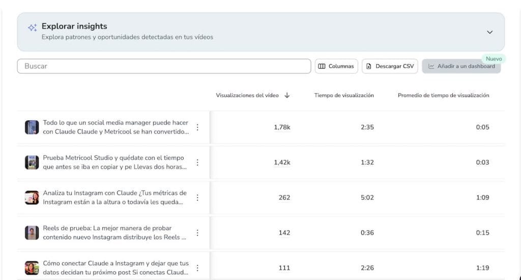This screenshot has width=521, height=280.
Task: Click the 1:19 average watch time value
Action: (482, 268)
